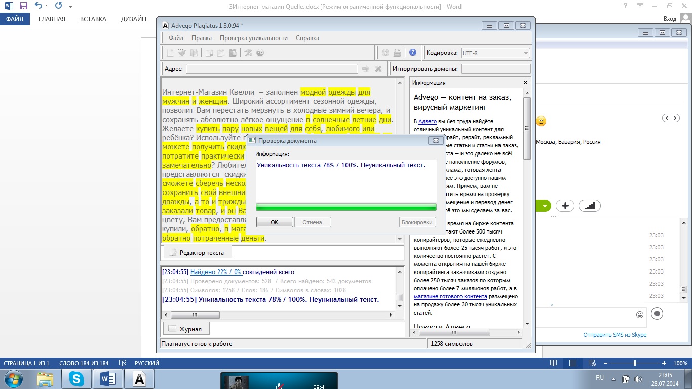
Task: Click the Word zoom slider handle
Action: 635,363
